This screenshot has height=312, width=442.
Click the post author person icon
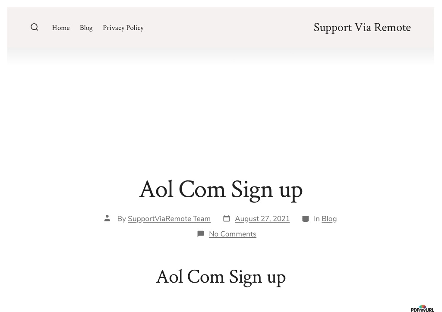107,218
